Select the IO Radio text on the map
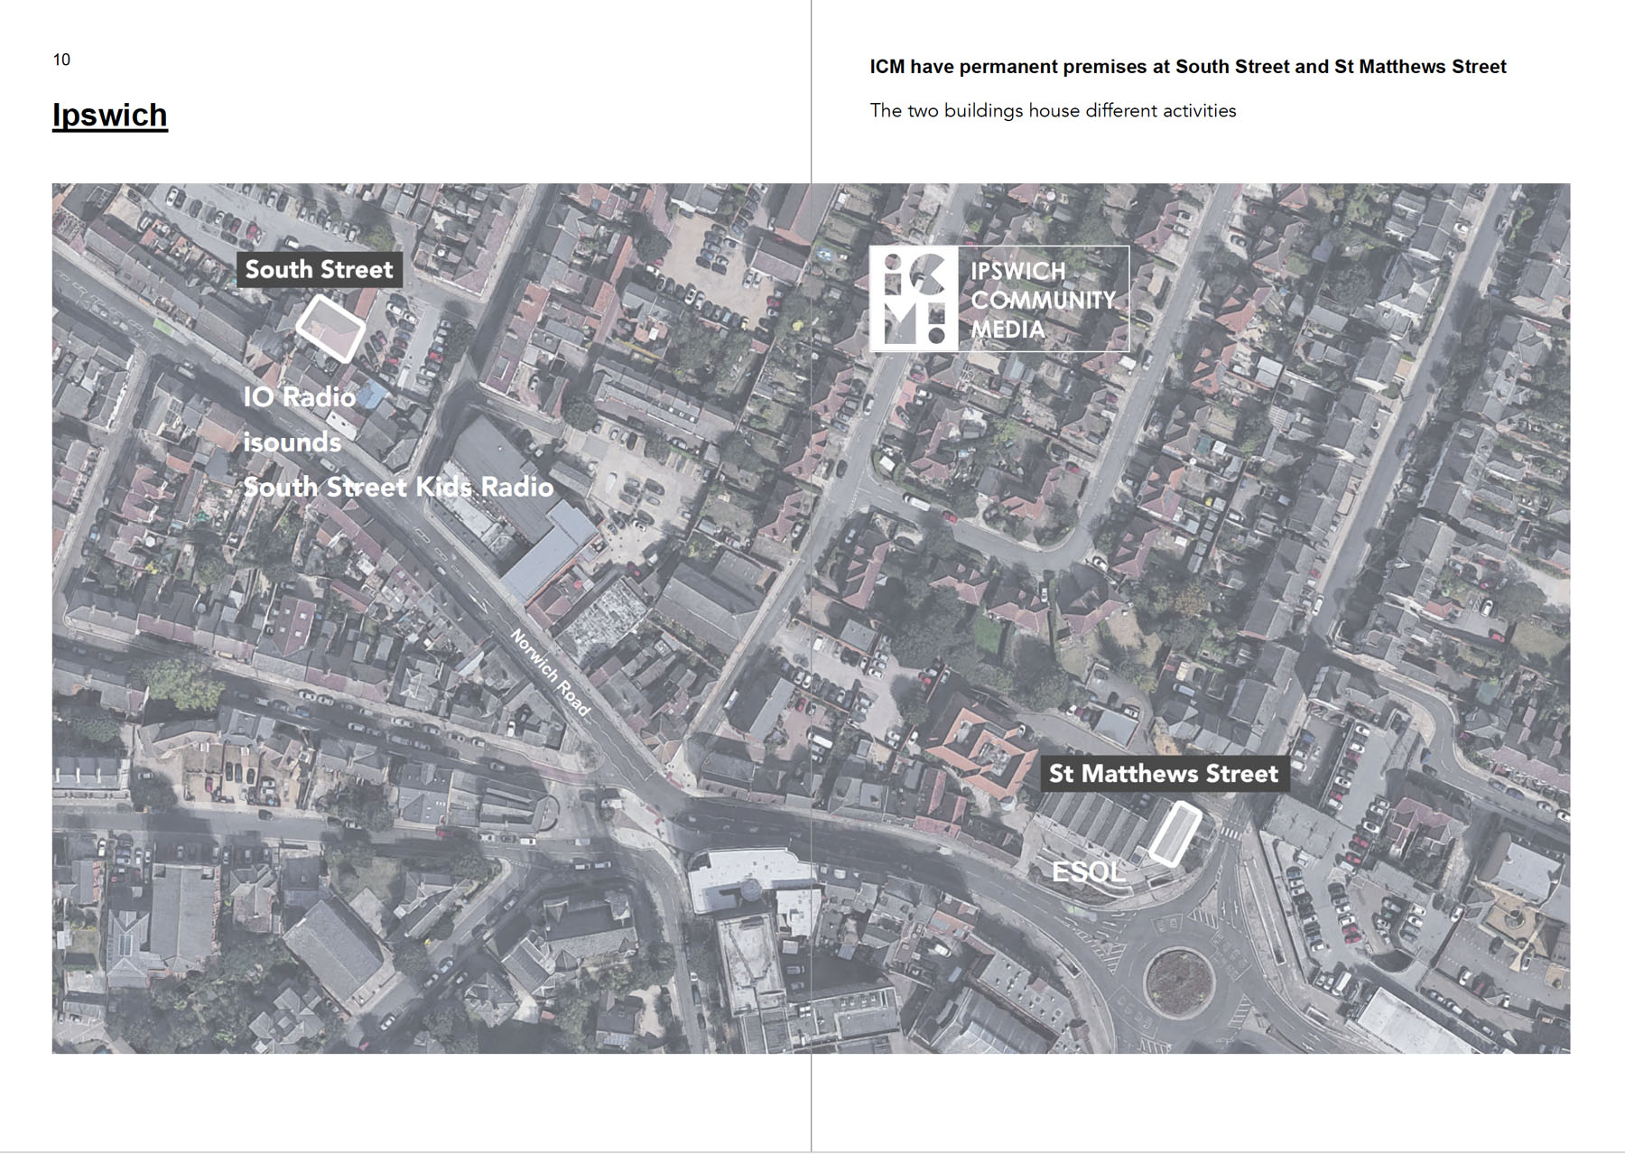 [x=299, y=397]
